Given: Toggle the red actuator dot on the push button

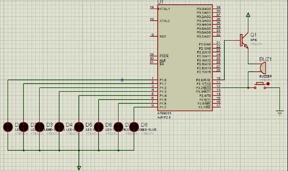Looking at the screenshot, I should (268, 84).
